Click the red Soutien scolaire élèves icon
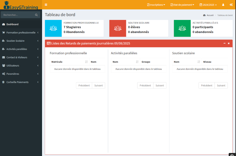The height and width of the screenshot is (156, 236). tap(118, 28)
